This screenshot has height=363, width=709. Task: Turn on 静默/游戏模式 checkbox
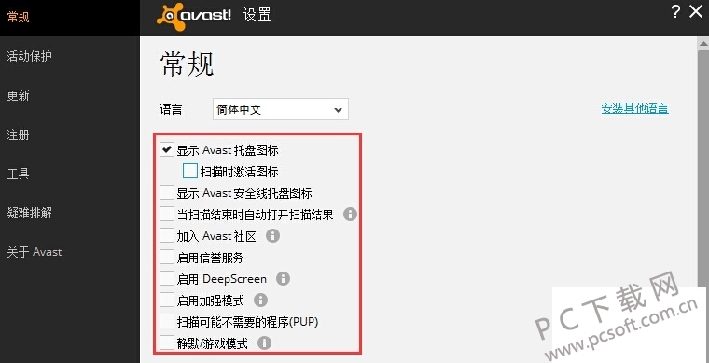[167, 342]
